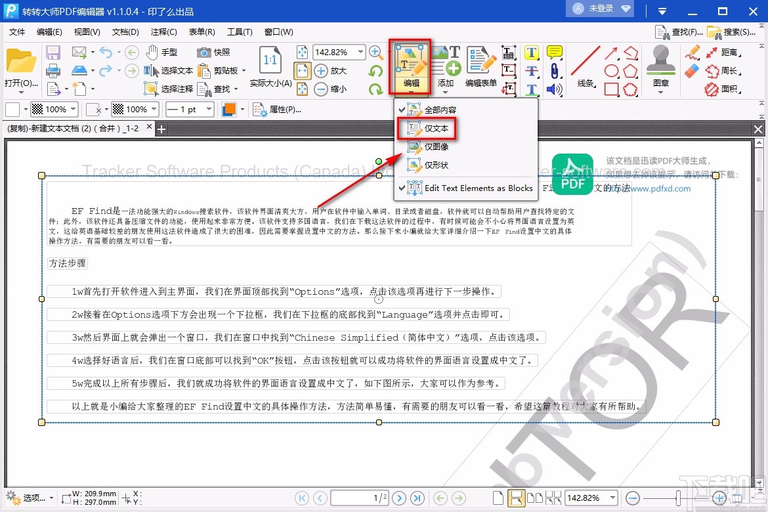Click the orange fill color swatch
The width and height of the screenshot is (768, 512).
(x=231, y=110)
